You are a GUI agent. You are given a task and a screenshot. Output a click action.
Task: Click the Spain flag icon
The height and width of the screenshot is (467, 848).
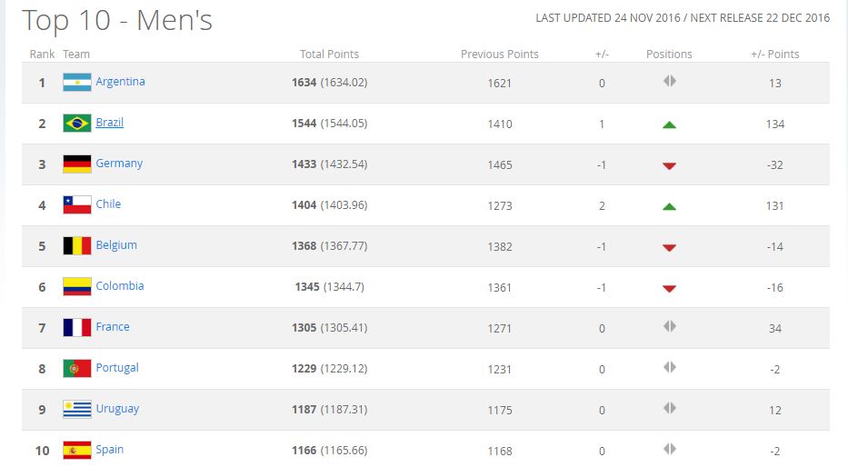(x=76, y=451)
